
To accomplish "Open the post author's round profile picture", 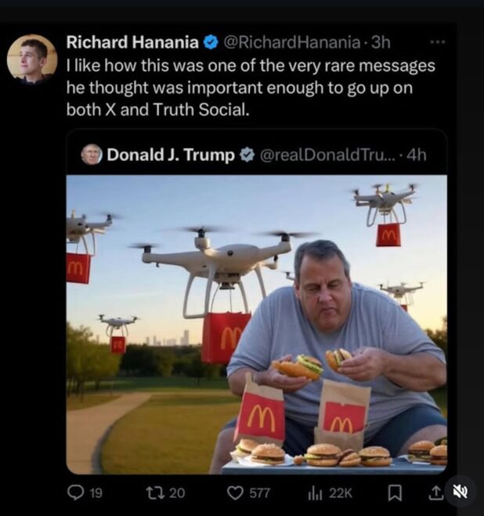I will [32, 59].
